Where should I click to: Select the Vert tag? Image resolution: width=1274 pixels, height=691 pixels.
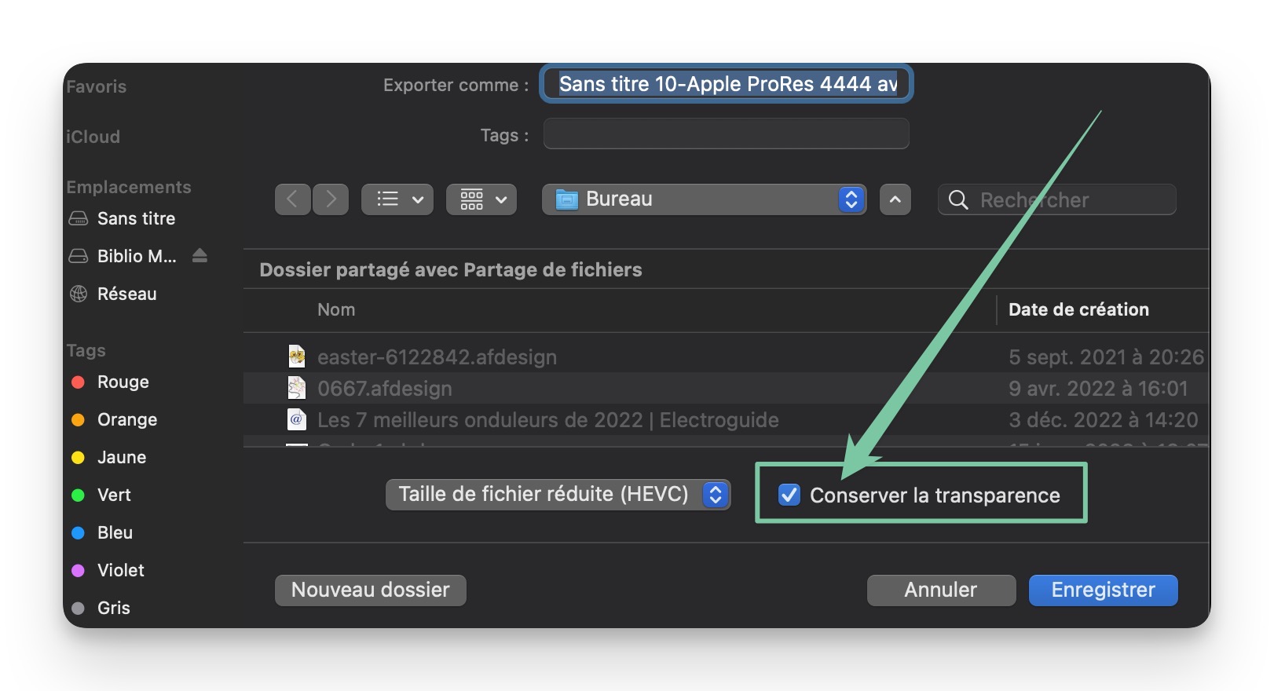click(x=114, y=495)
